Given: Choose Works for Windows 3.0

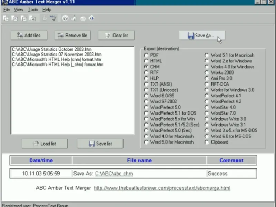Looking at the screenshot, I should [229, 90].
